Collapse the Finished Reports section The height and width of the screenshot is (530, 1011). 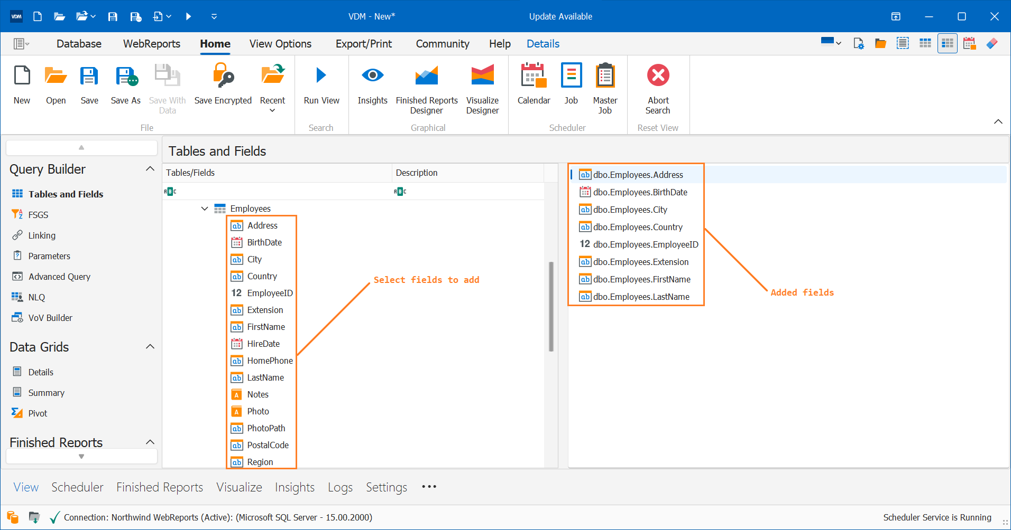coord(150,442)
